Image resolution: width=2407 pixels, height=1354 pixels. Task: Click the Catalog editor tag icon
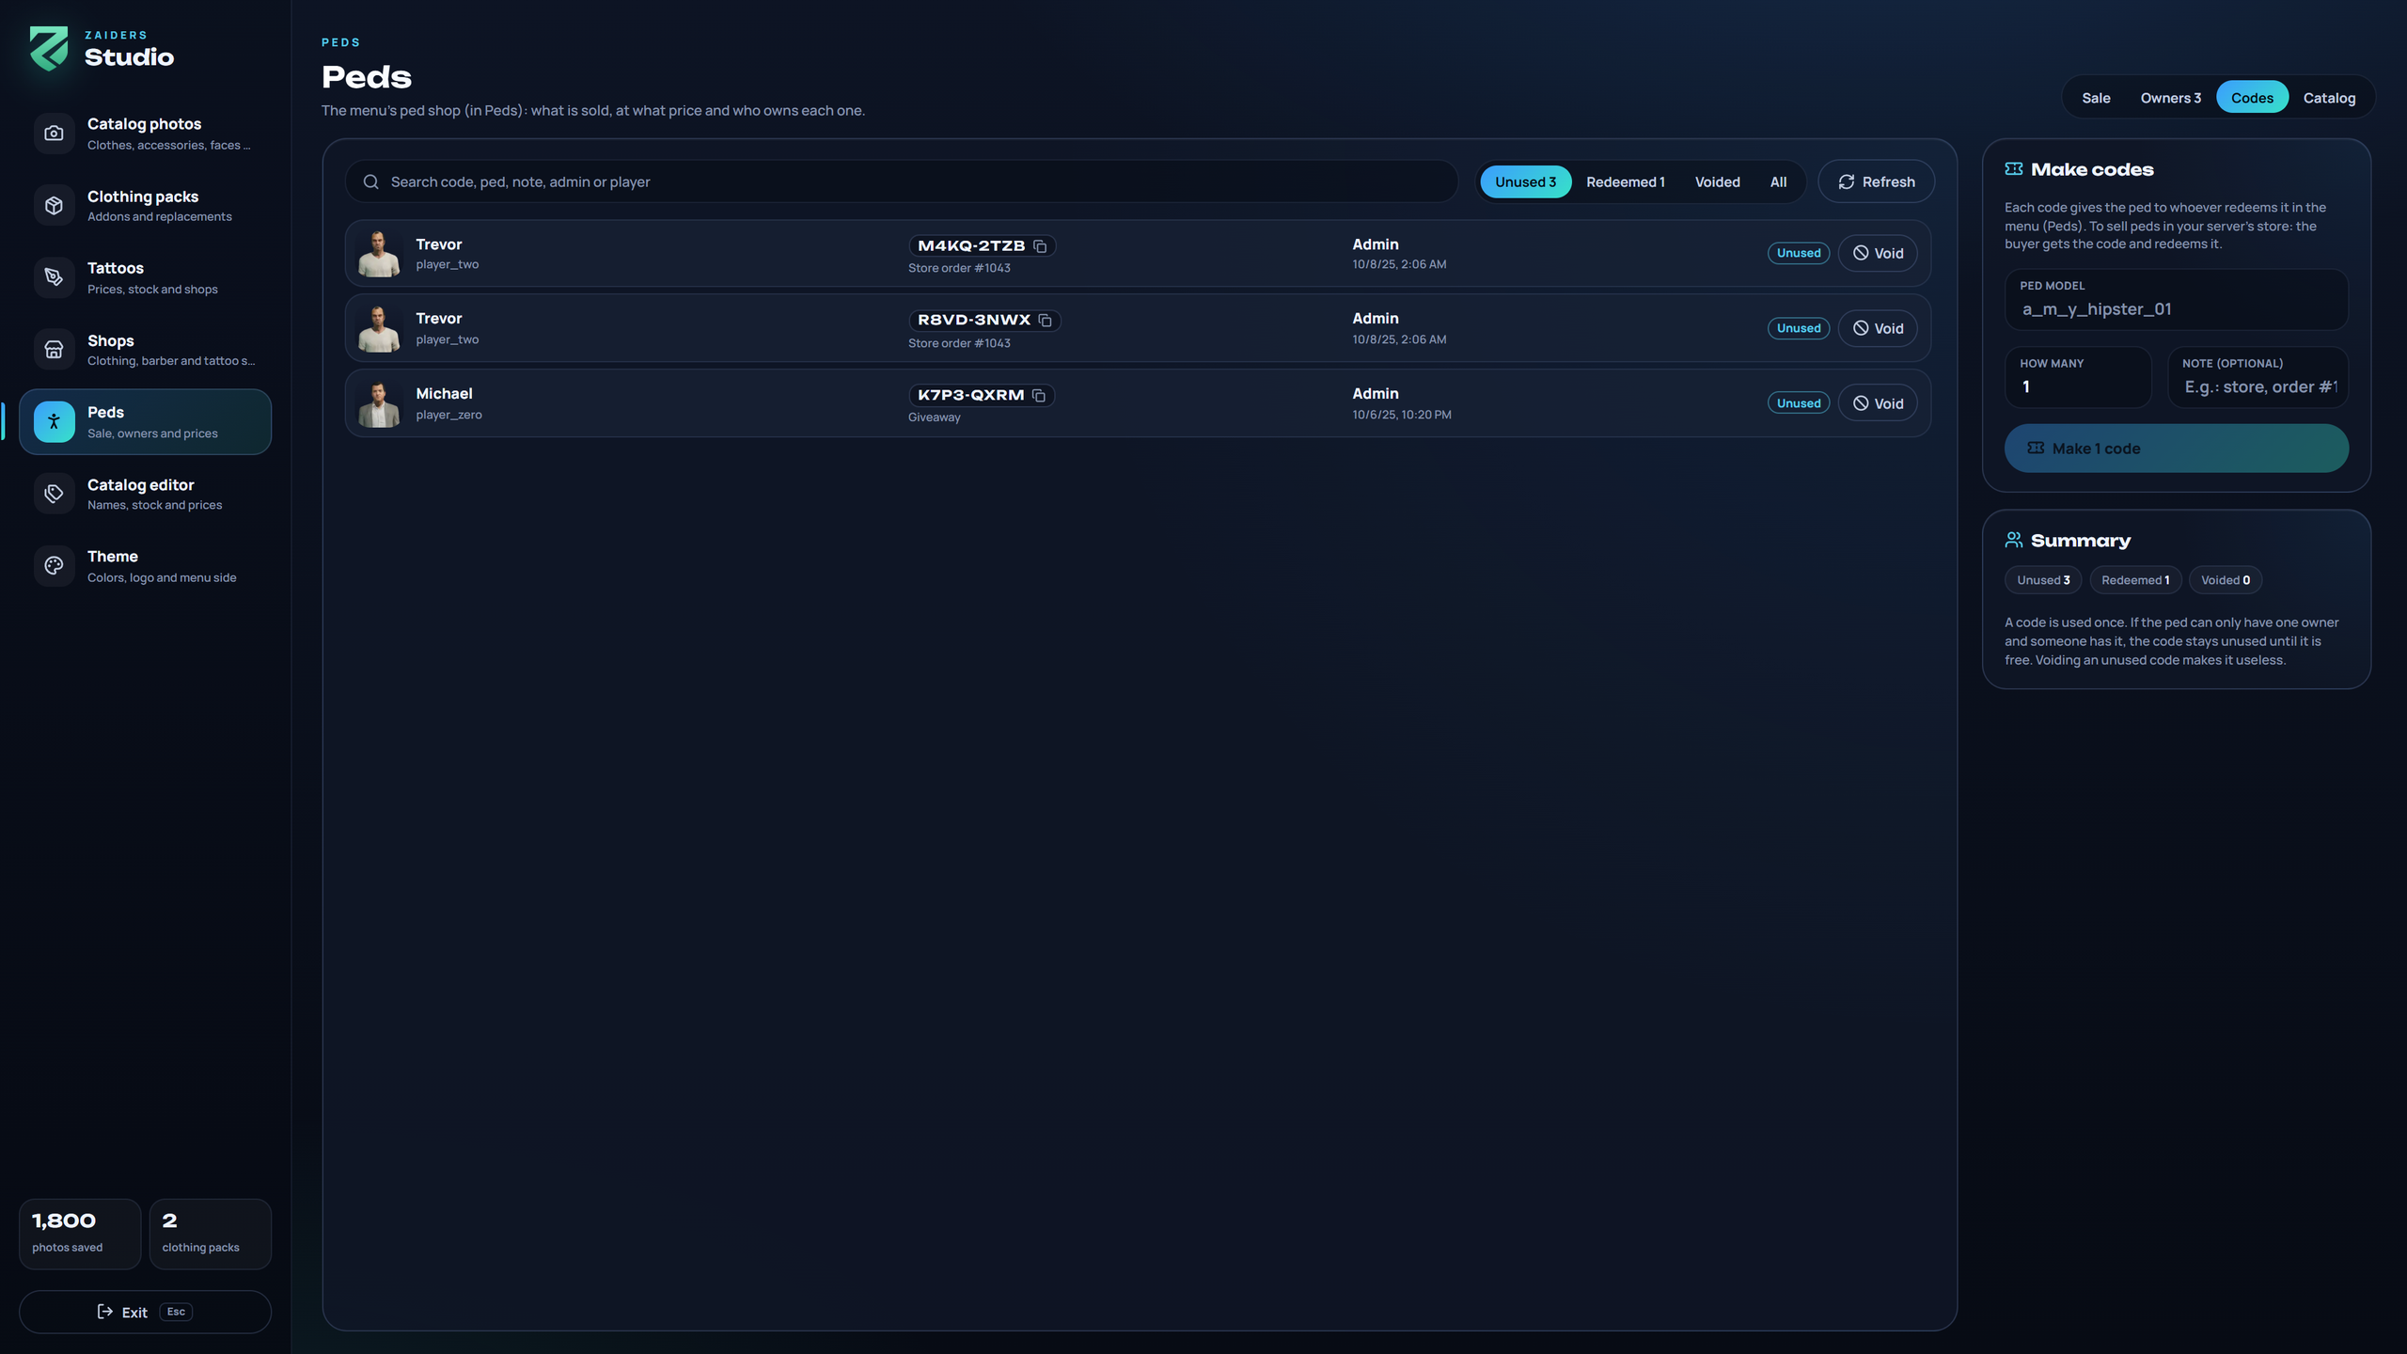point(54,494)
